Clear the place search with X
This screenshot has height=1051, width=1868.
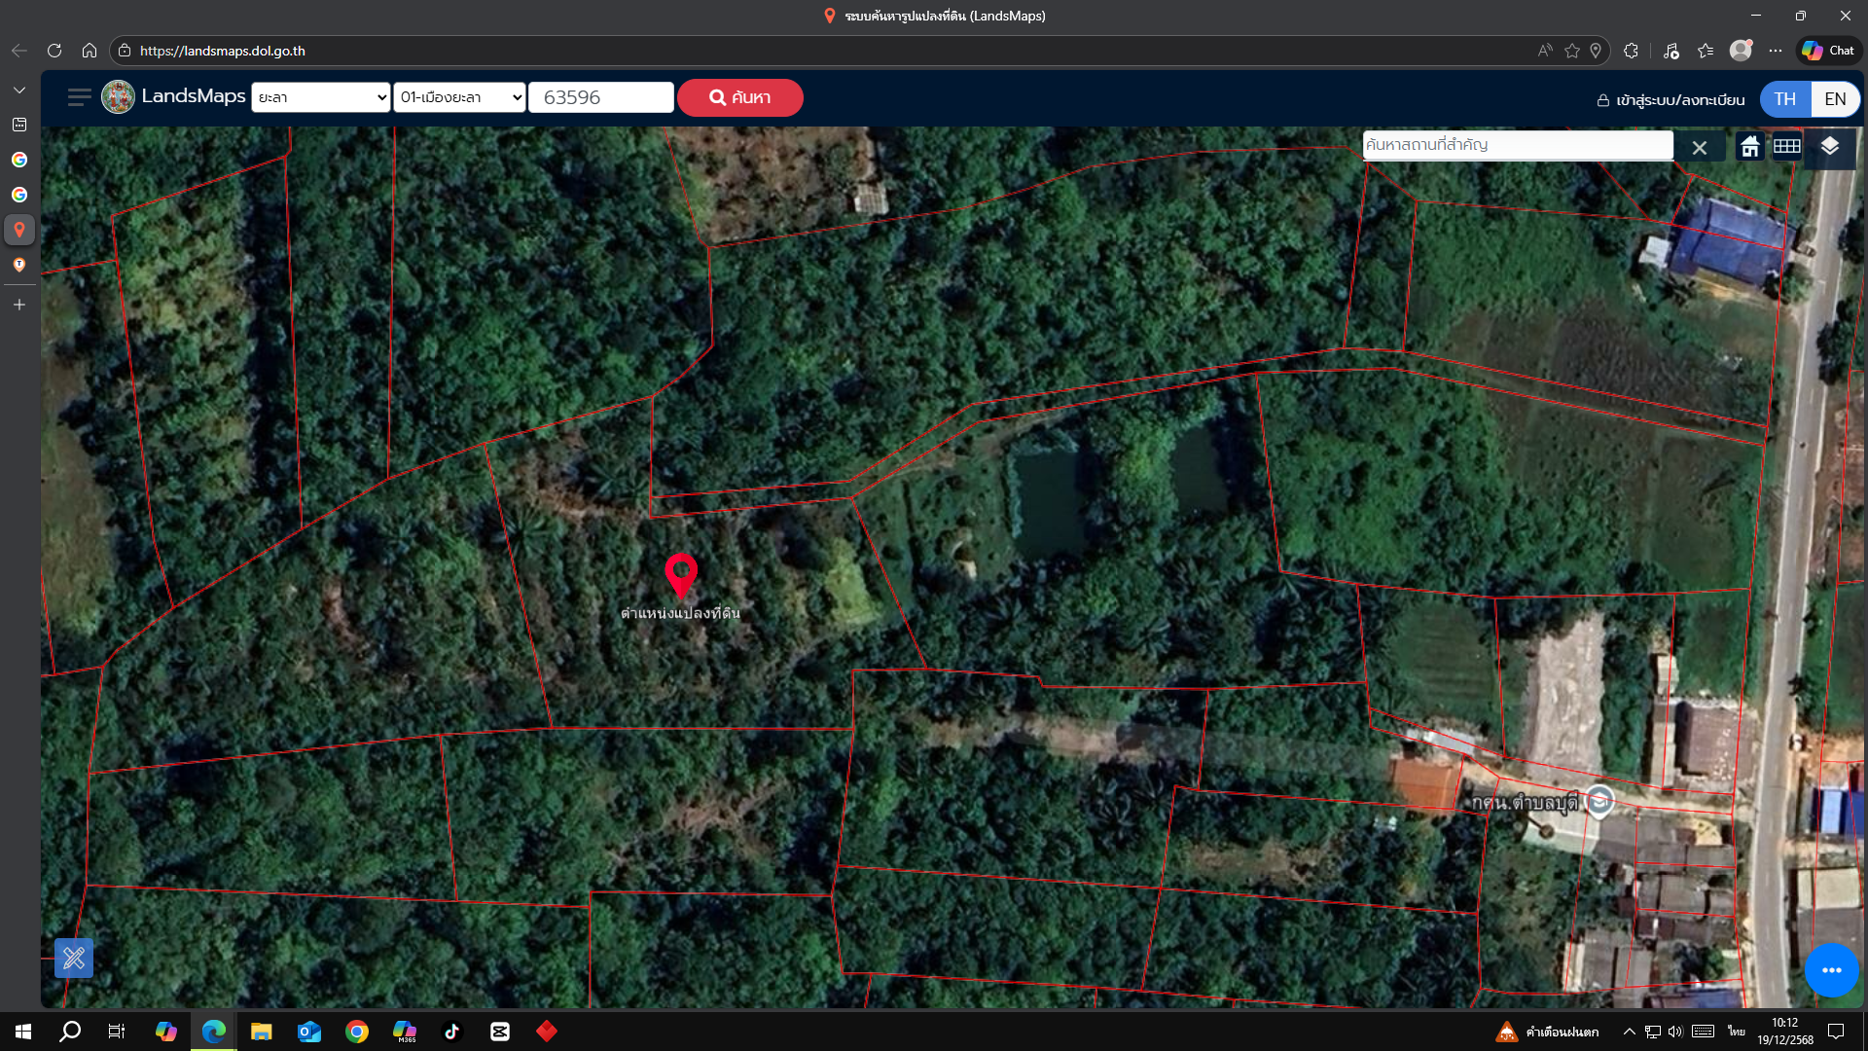pyautogui.click(x=1700, y=148)
